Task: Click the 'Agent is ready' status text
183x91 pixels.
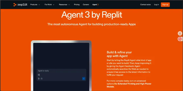Action: pos(43,71)
